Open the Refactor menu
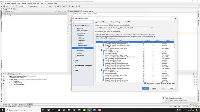The image size is (200, 112). tap(29, 3)
